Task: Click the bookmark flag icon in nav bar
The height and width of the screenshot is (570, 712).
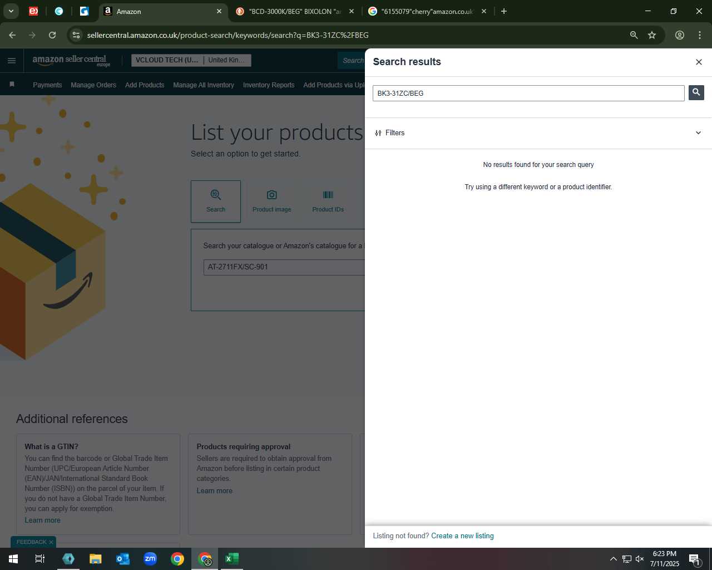Action: pyautogui.click(x=12, y=85)
